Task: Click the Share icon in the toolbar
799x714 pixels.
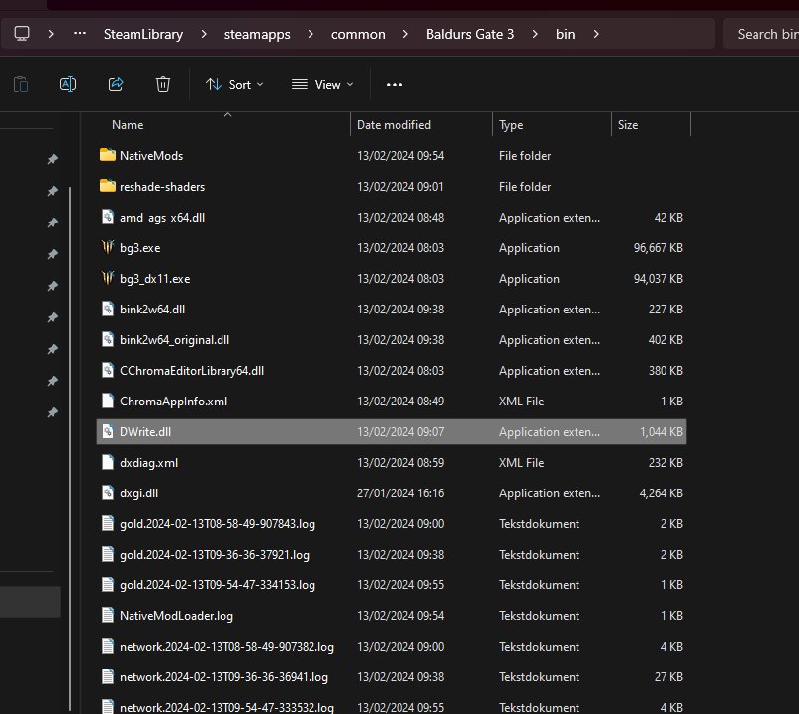Action: pos(116,84)
